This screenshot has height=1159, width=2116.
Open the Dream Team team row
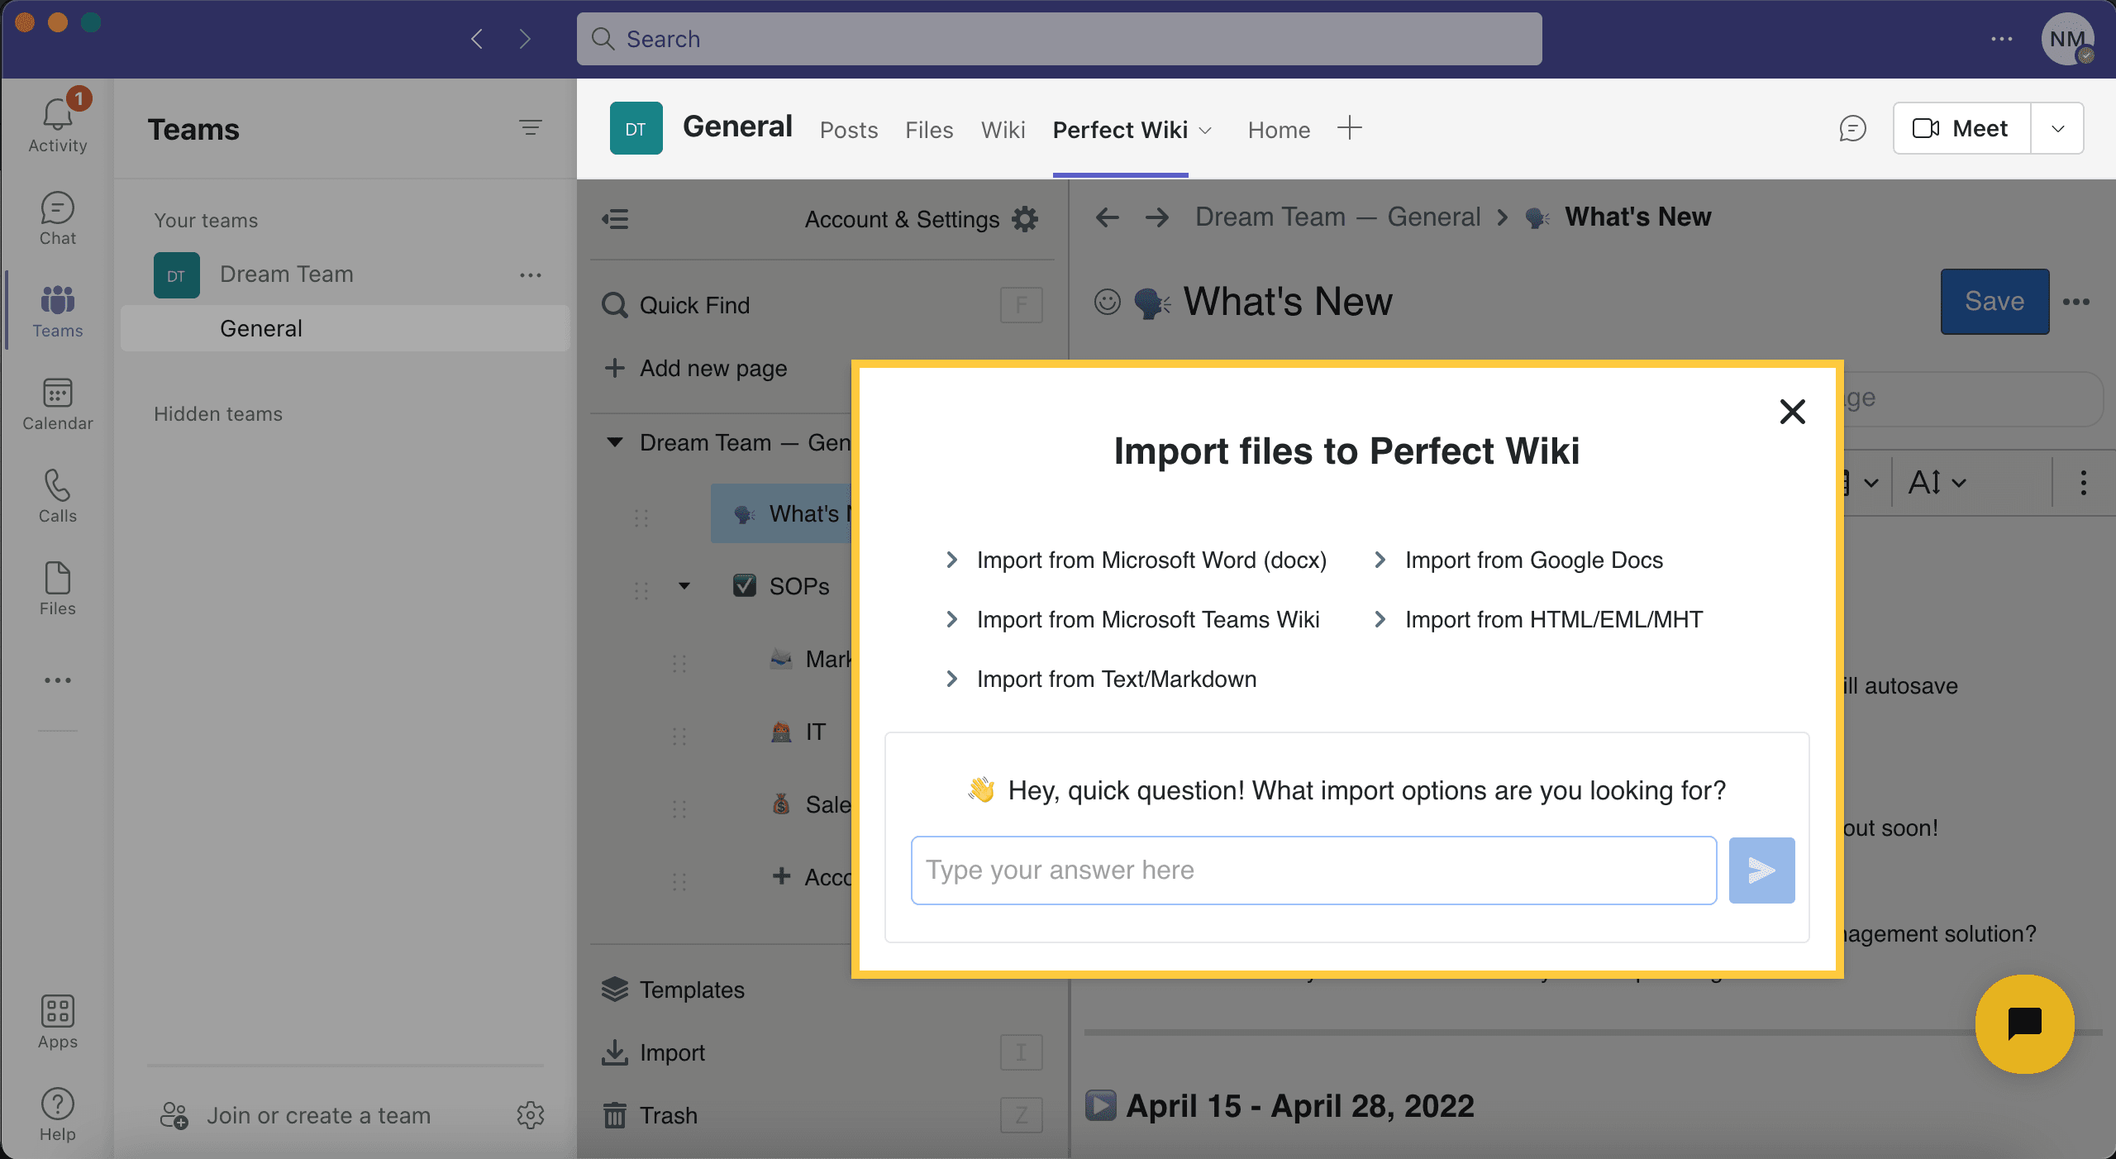(x=345, y=274)
